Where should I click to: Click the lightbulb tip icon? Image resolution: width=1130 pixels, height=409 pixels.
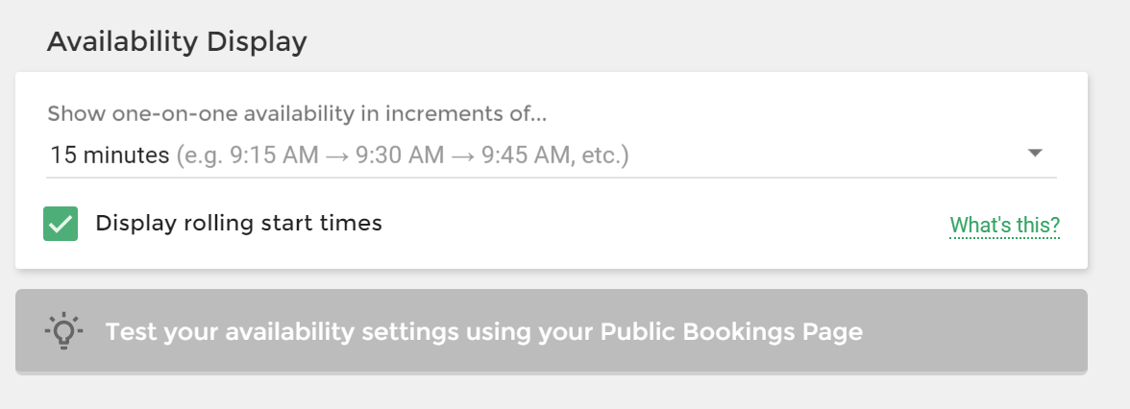(x=63, y=331)
